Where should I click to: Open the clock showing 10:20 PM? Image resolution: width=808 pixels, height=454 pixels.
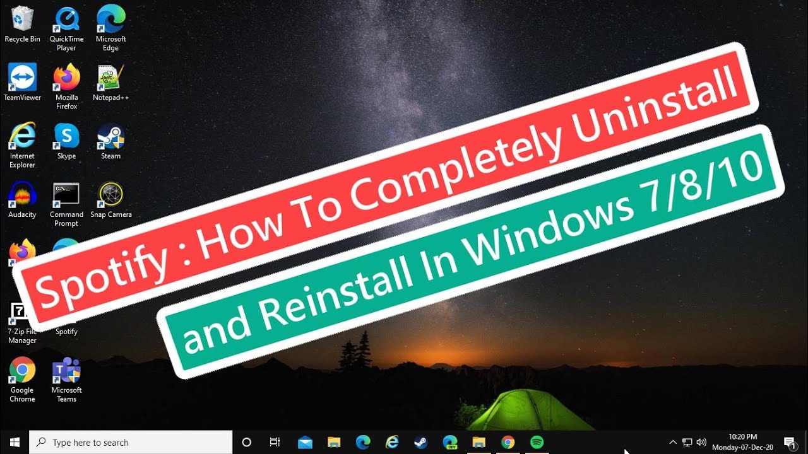742,442
